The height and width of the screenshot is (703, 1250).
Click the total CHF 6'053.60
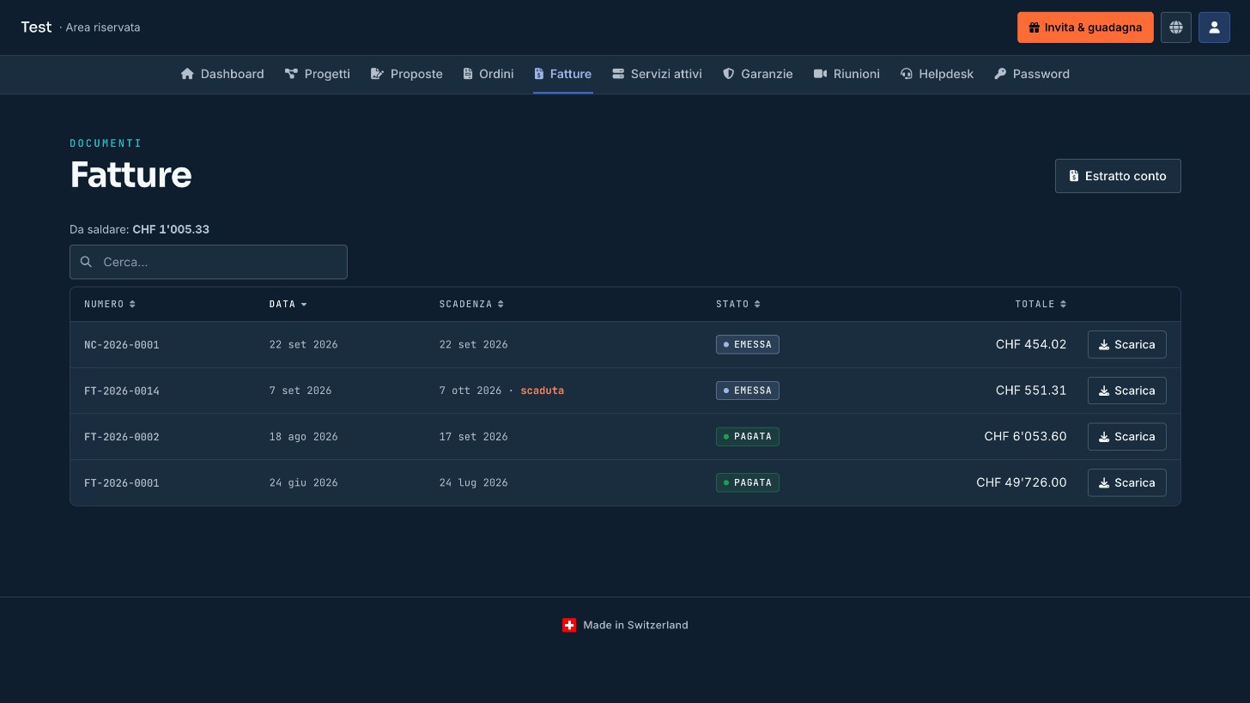pyautogui.click(x=1025, y=436)
